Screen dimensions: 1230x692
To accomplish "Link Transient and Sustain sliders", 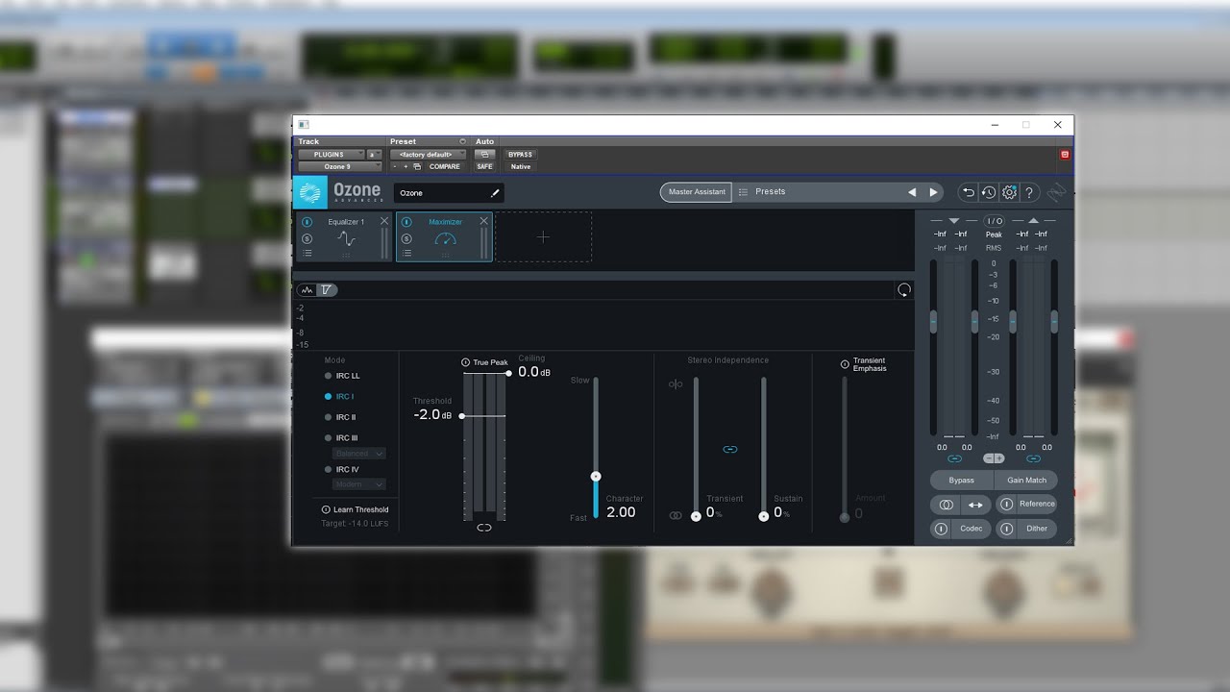I will coord(730,449).
